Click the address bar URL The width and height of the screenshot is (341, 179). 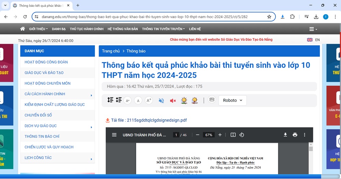[x=145, y=17]
